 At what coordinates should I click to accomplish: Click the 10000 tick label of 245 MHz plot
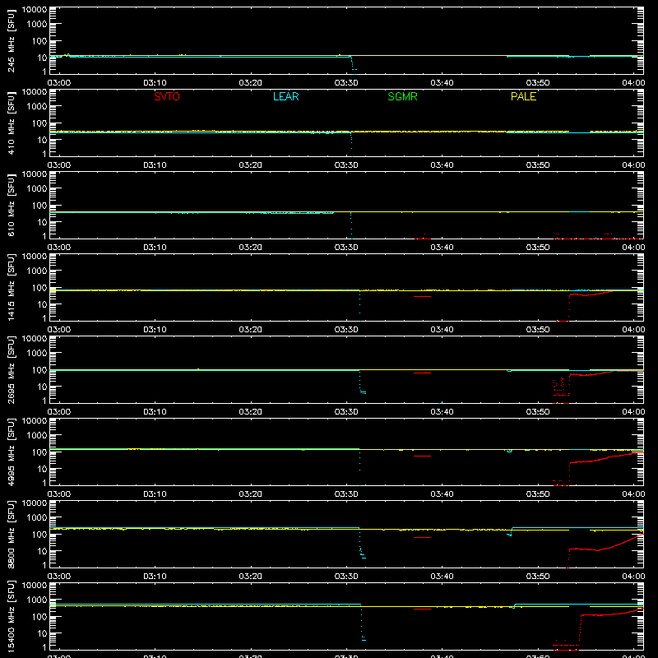(35, 10)
